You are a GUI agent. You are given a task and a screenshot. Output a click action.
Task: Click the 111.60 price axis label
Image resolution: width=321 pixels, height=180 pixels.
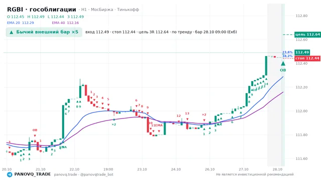coord(301,158)
